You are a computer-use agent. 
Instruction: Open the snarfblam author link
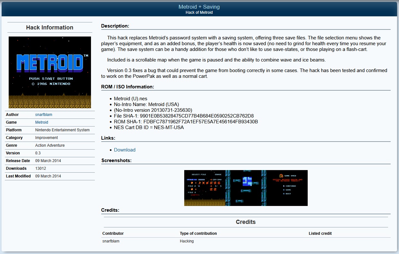click(43, 115)
